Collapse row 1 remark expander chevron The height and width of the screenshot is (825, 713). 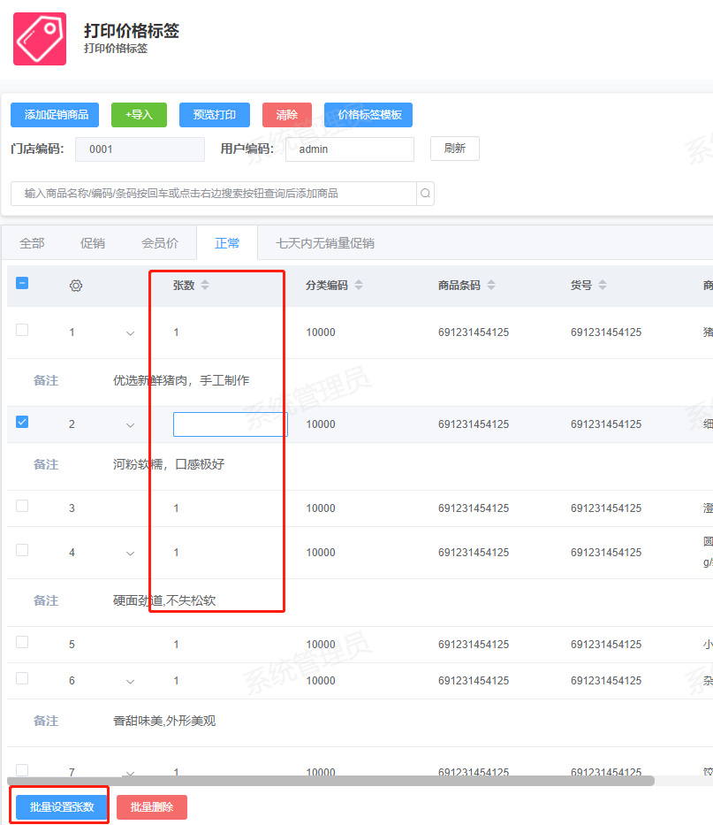[131, 333]
